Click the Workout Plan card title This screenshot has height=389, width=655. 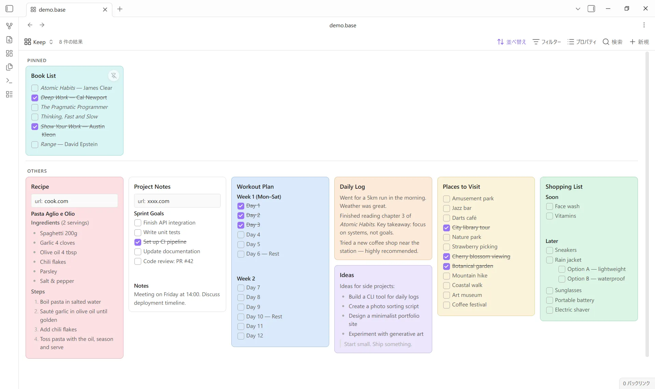[255, 187]
